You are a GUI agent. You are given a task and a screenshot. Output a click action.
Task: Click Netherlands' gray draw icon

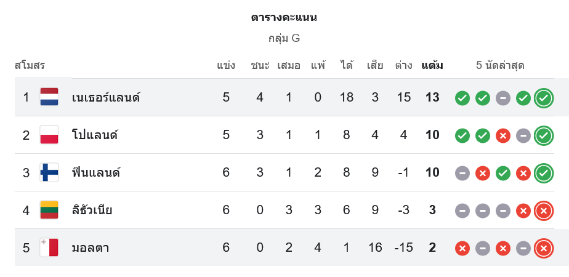coord(503,98)
